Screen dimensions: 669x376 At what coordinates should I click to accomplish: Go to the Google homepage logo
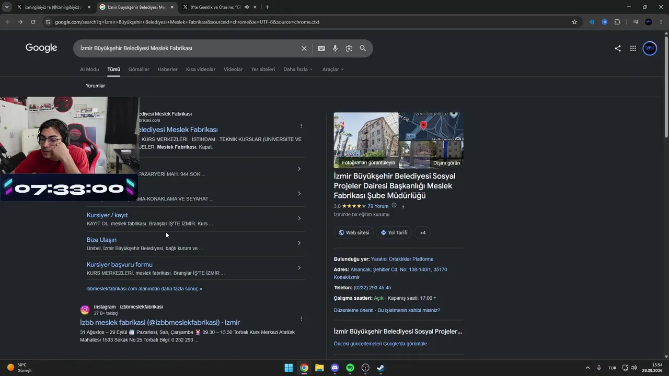[41, 48]
